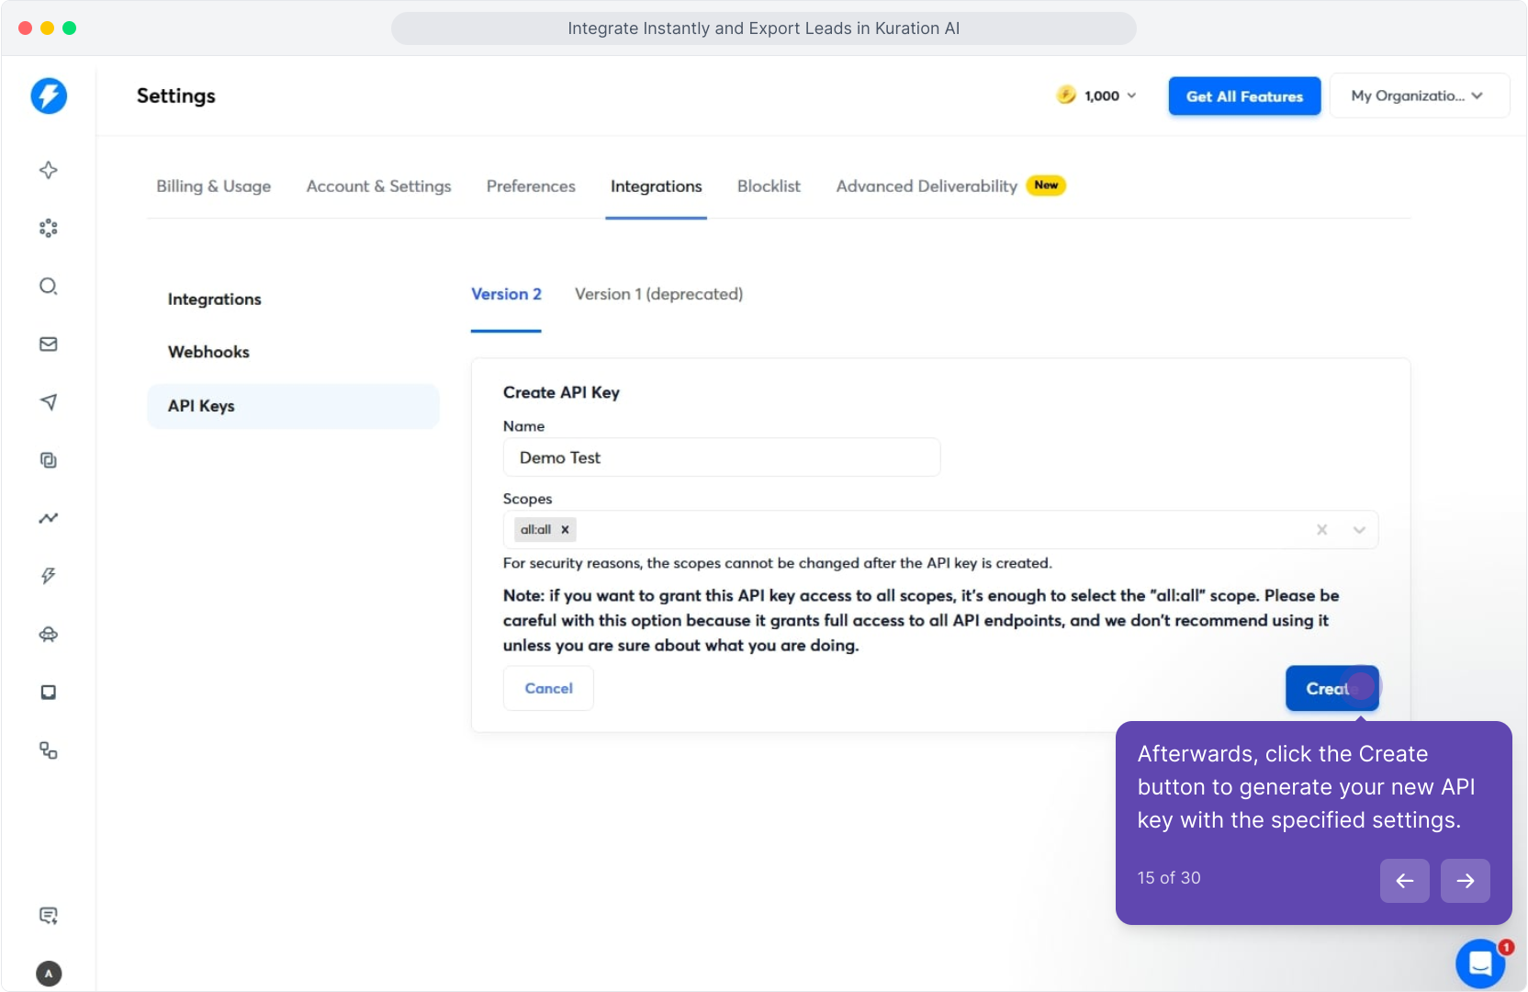This screenshot has height=992, width=1528.
Task: Open the Blocklist tab
Action: pyautogui.click(x=769, y=186)
